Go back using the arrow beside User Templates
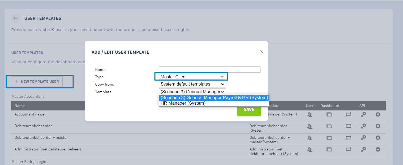The image size is (403, 165). pos(16,18)
